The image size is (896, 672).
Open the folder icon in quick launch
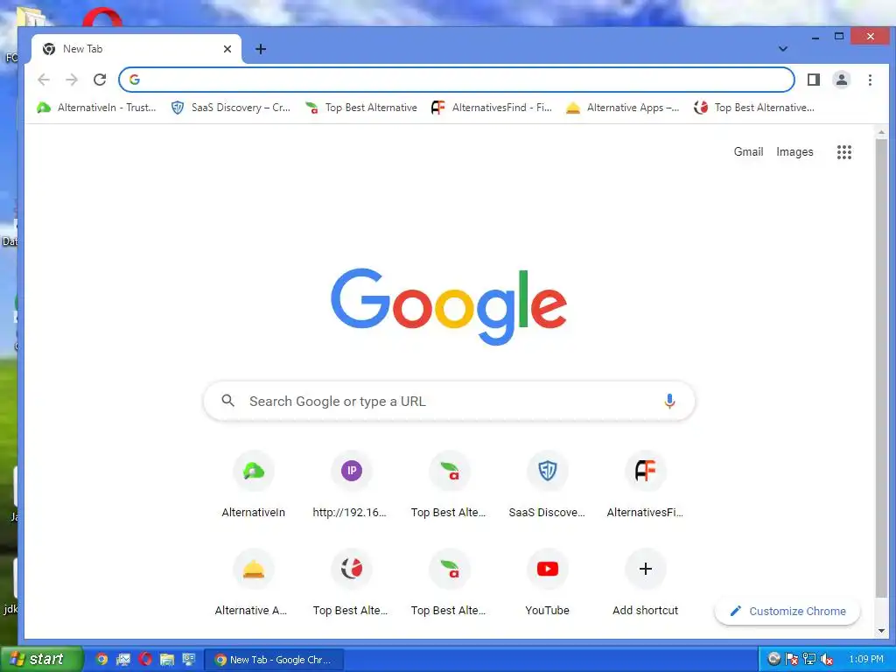[x=167, y=659]
